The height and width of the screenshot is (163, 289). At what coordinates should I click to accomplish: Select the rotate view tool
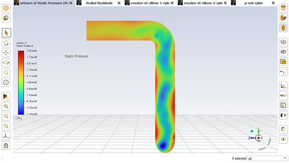pos(6,43)
